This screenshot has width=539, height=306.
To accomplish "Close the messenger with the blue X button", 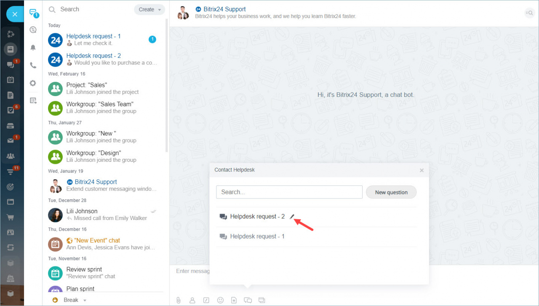I will tap(15, 14).
